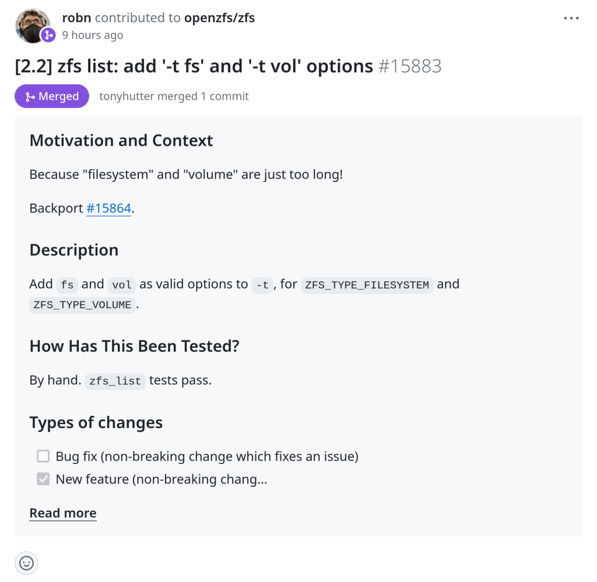This screenshot has width=597, height=582.
Task: Click the smiley add-reaction icon
Action: pos(27,563)
